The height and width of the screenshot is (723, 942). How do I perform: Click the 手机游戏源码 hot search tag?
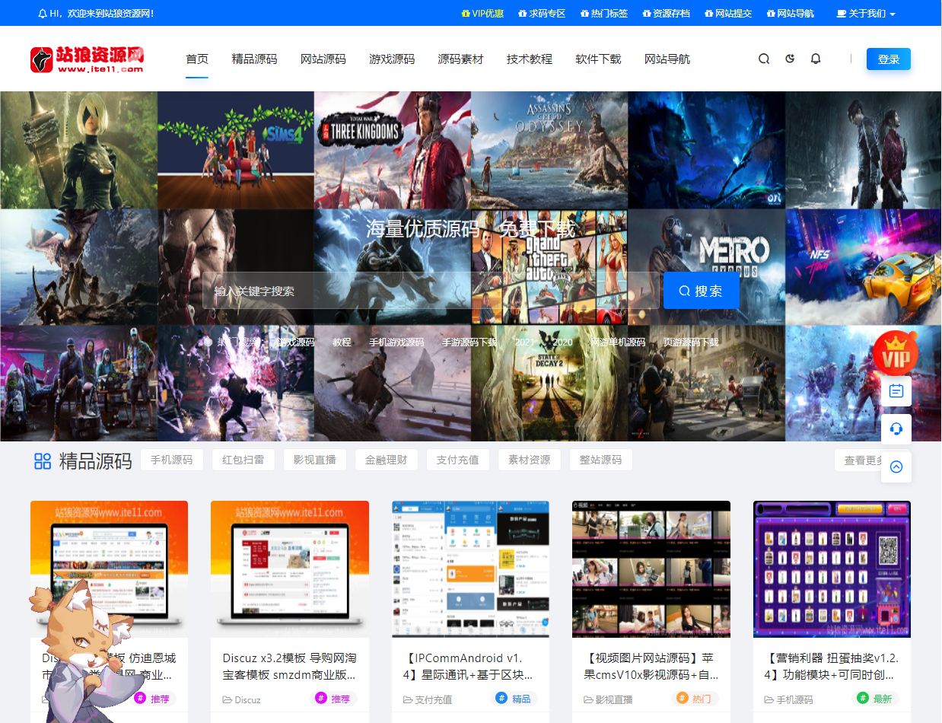pyautogui.click(x=396, y=342)
